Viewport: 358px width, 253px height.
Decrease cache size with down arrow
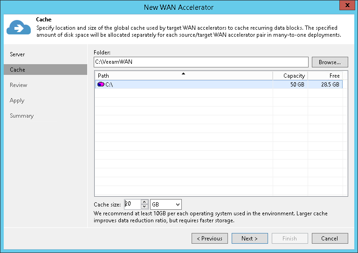(x=145, y=207)
